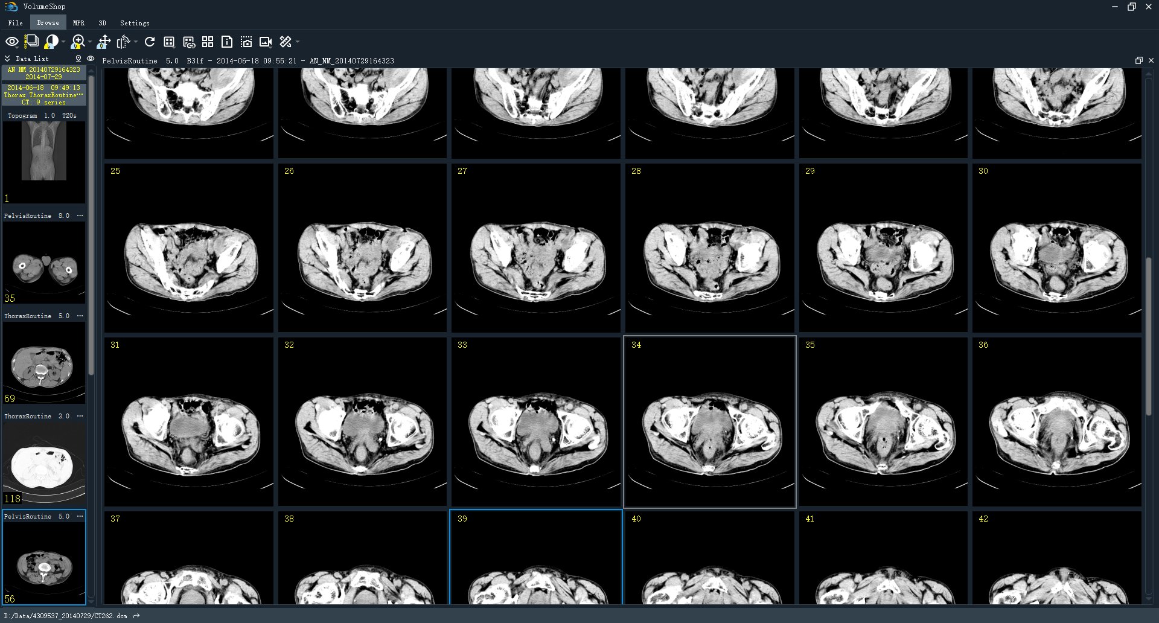Switch to the MPR tab
The height and width of the screenshot is (623, 1159).
click(x=78, y=23)
